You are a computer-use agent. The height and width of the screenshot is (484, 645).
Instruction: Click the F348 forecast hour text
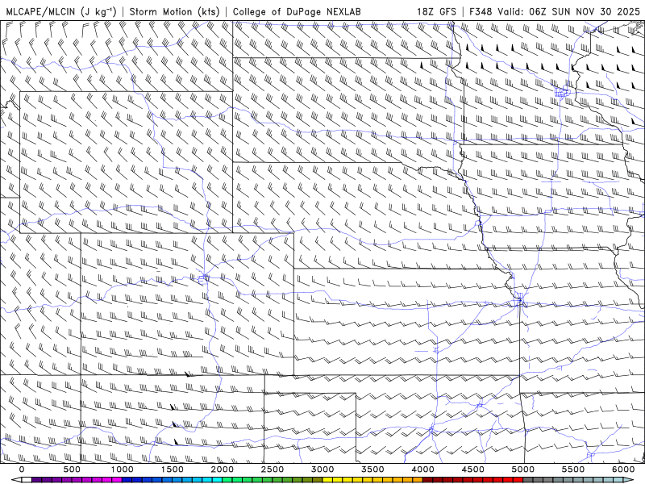[x=481, y=11]
